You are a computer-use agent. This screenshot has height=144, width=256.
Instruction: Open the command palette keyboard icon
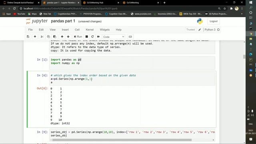(x=130, y=37)
